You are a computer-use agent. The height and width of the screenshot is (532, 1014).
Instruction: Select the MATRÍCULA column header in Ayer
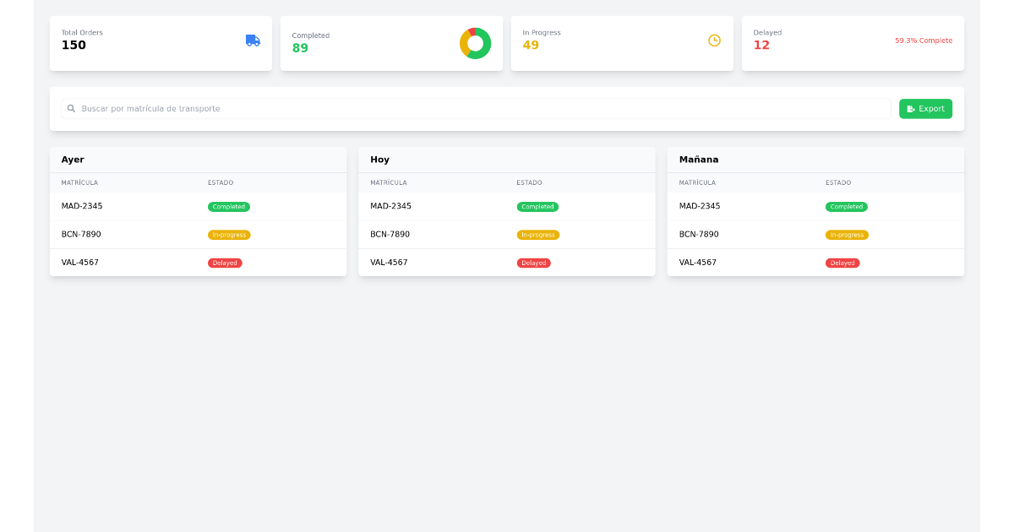[79, 182]
